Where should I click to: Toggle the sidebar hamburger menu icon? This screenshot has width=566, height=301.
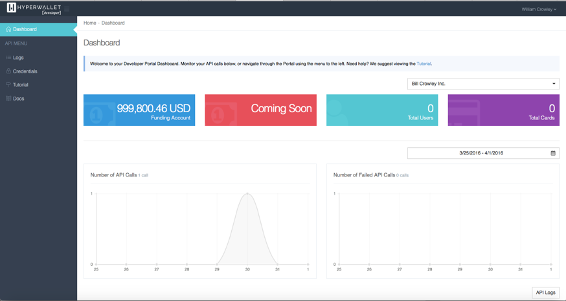[x=67, y=9]
